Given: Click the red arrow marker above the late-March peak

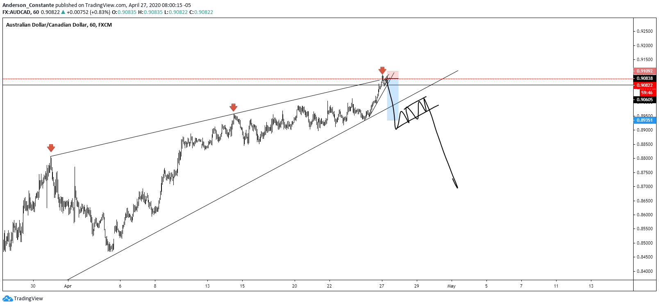Looking at the screenshot, I should coord(51,148).
